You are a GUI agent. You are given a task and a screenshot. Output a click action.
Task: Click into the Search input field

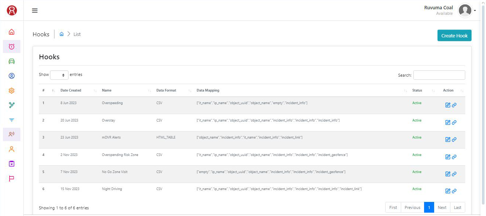[439, 75]
